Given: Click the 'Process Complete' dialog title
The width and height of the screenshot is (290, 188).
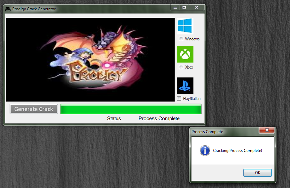Looking at the screenshot, I should coord(207,132).
